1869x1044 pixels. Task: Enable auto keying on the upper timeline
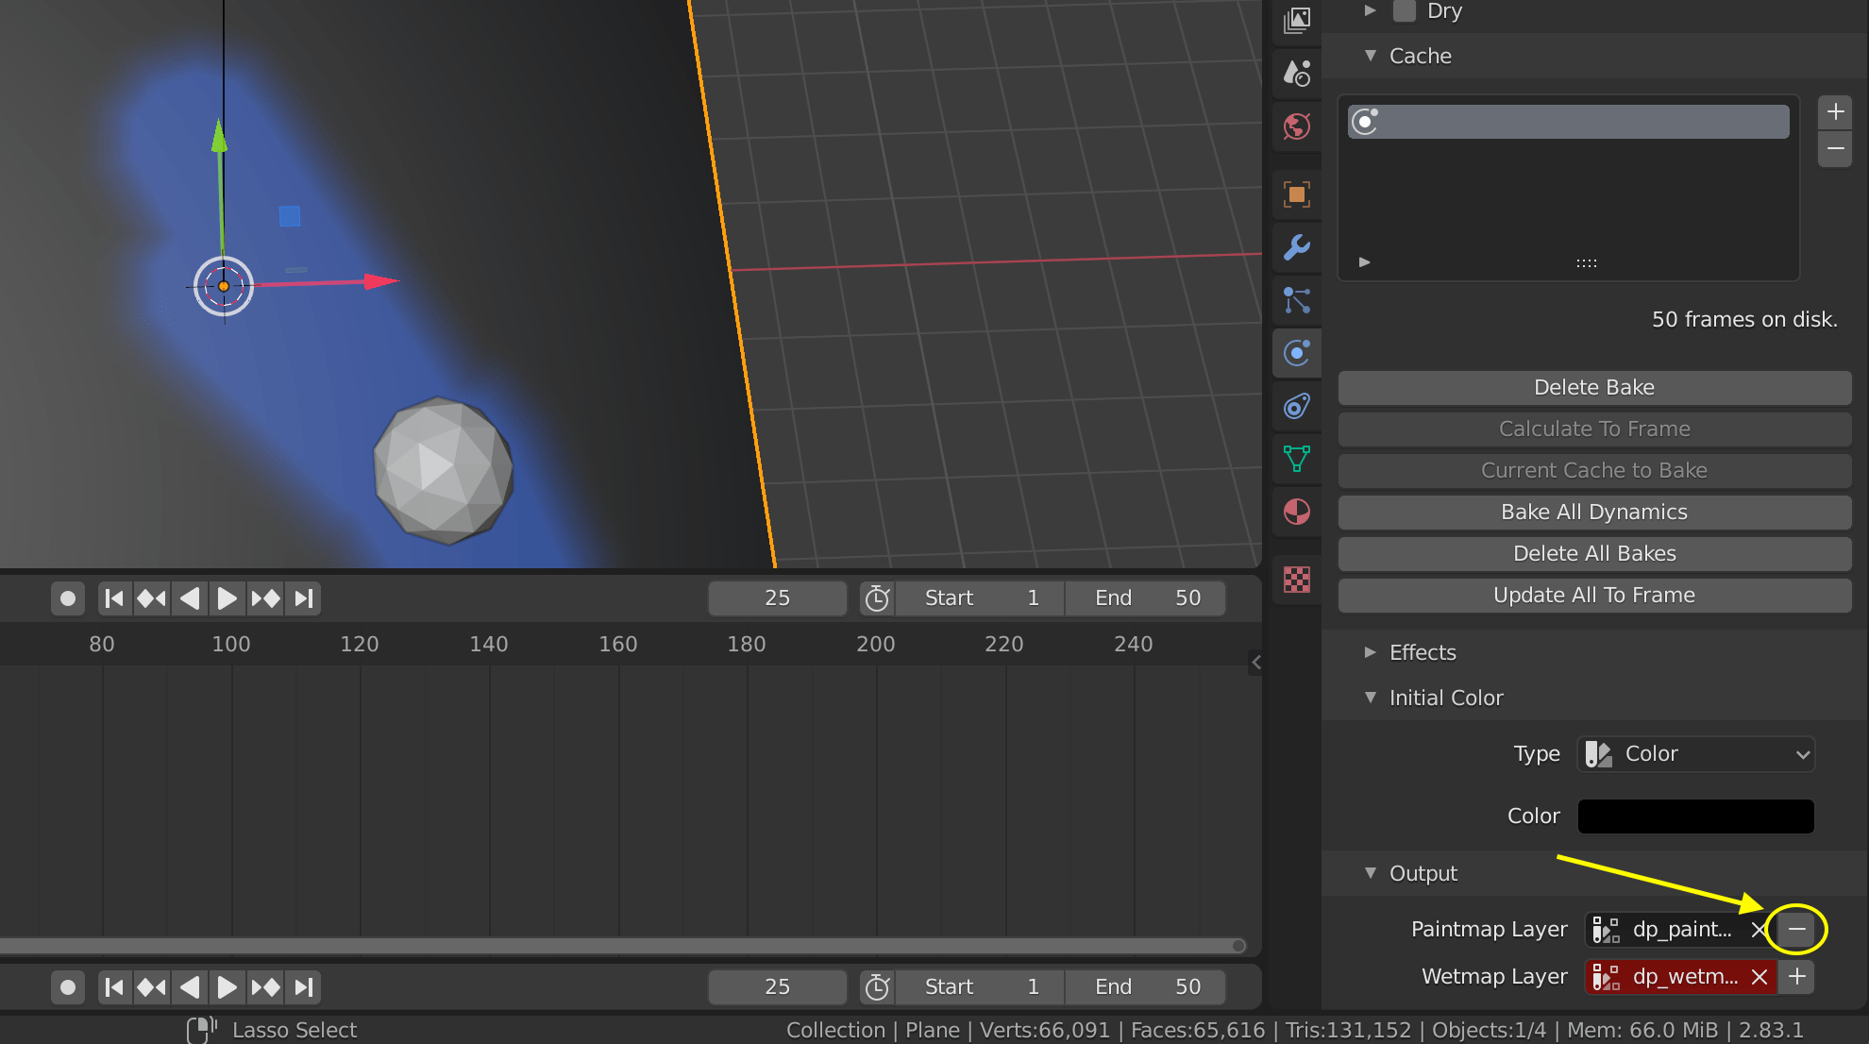[67, 598]
